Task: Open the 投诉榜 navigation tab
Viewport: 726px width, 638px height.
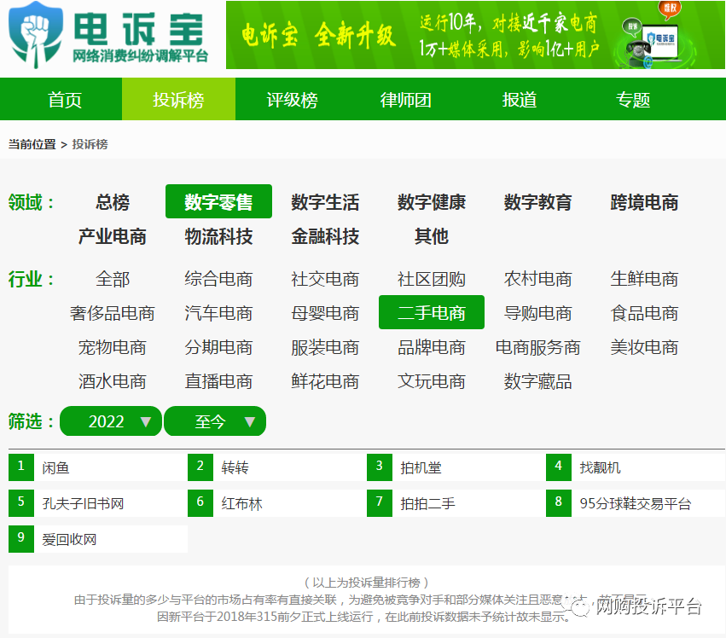Action: pos(178,100)
